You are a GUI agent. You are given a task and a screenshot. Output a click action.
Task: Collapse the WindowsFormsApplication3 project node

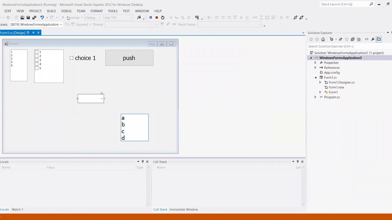311,58
